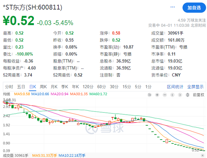Click the 每股收益 -0.36 value
Screen dimensions: 207x158
point(28,61)
